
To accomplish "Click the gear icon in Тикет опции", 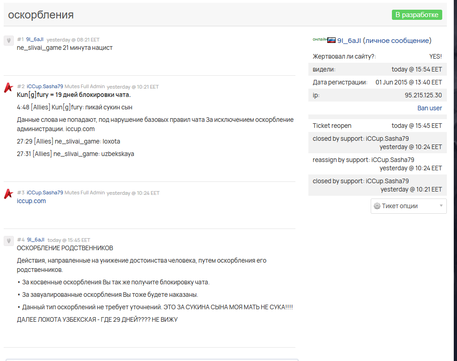I will point(377,206).
